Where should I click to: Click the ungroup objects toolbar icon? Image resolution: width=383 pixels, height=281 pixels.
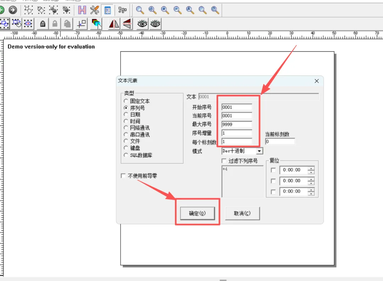[41, 10]
